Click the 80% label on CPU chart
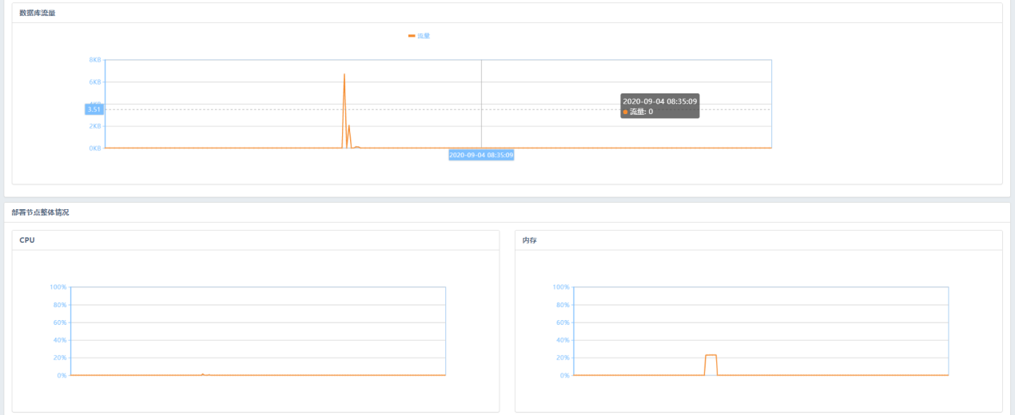This screenshot has height=415, width=1015. (x=60, y=305)
